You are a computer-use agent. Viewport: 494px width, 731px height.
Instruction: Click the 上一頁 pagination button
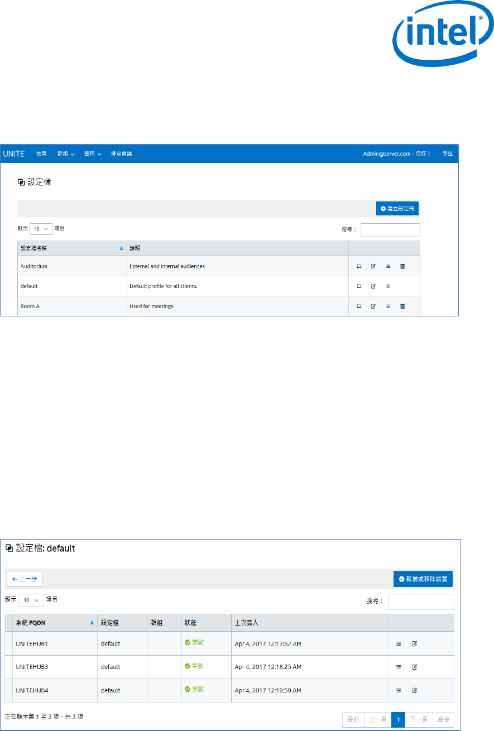coord(378,720)
